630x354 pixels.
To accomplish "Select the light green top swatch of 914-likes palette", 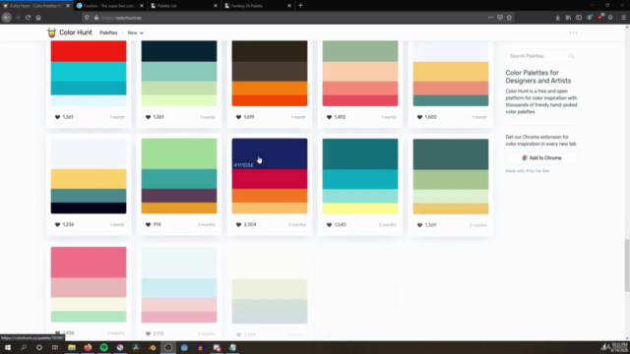I will (x=179, y=153).
